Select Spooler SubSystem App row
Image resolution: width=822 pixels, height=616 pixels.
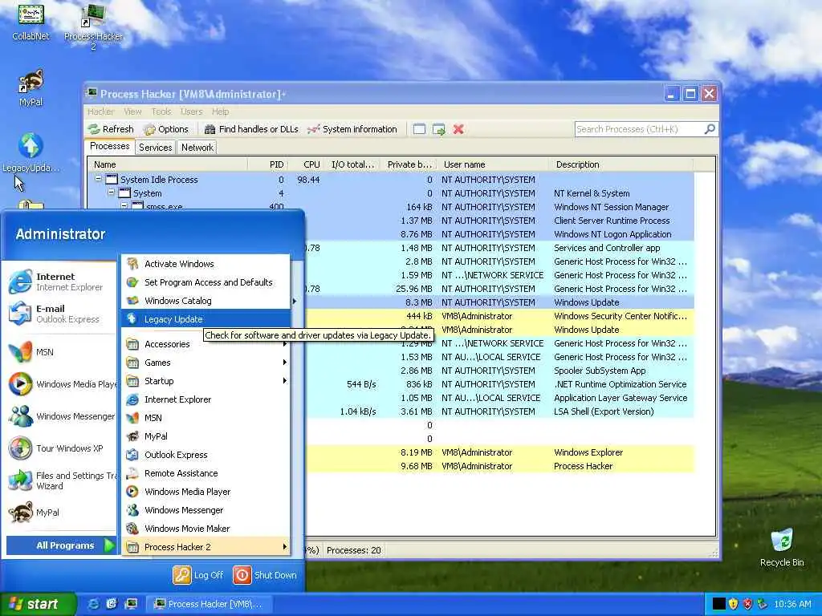pyautogui.click(x=499, y=371)
